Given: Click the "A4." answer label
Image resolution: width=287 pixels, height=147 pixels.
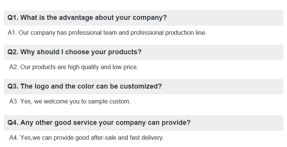Looking at the screenshot, I should coord(14,137).
